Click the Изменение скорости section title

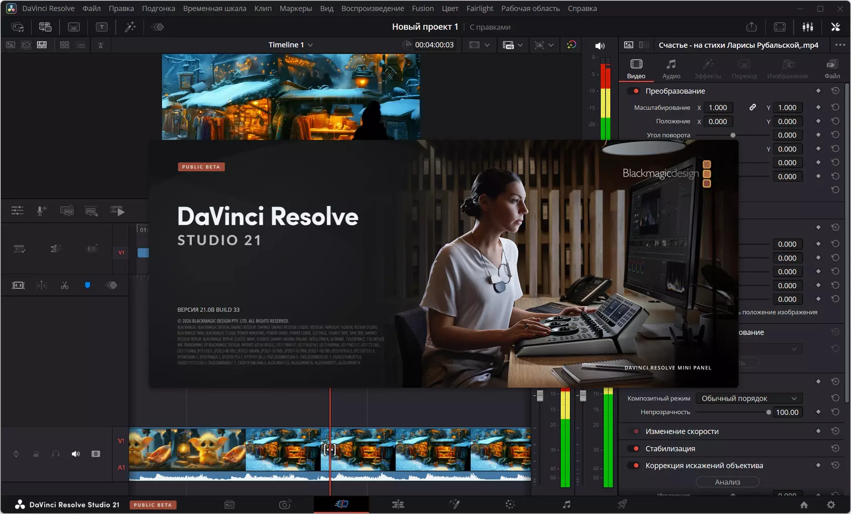pyautogui.click(x=682, y=431)
